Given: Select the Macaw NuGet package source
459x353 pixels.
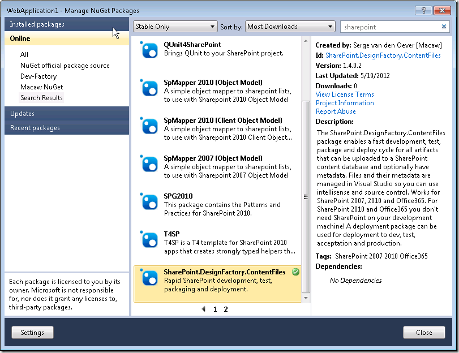Looking at the screenshot, I should (41, 87).
